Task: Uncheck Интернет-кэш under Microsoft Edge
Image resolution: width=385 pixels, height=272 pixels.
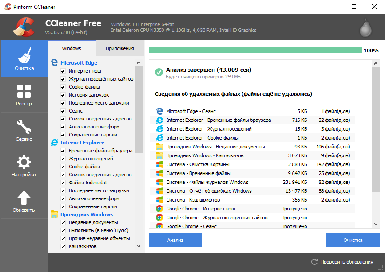Action: pos(63,71)
